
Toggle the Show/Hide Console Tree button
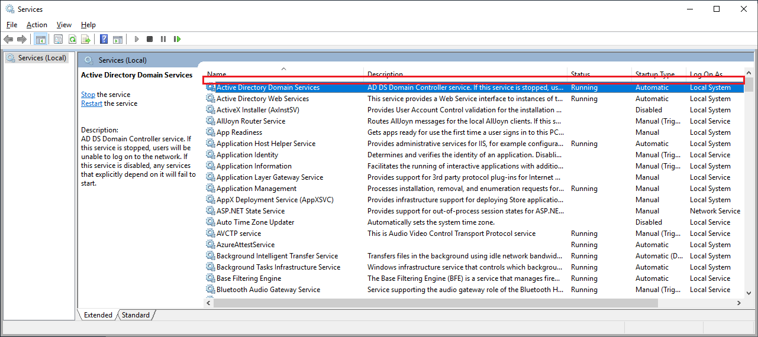tap(40, 39)
